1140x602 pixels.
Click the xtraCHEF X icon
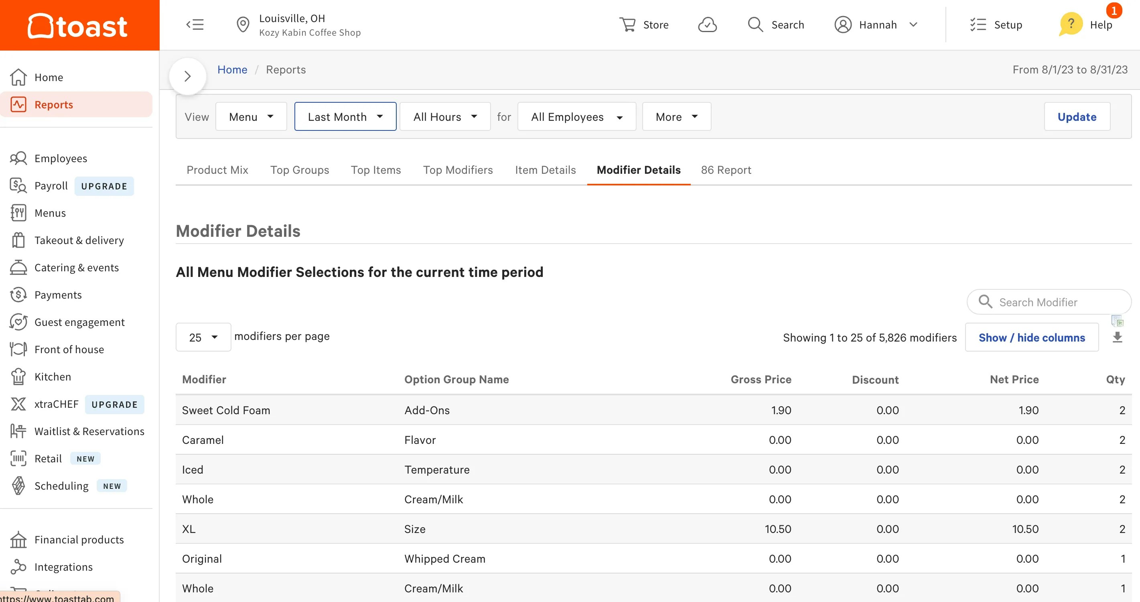18,404
